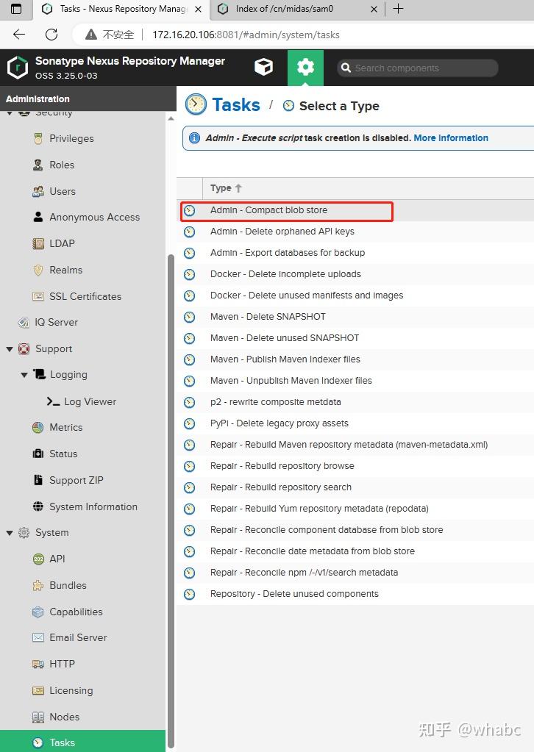Select Admin - Export databases for backup
The width and height of the screenshot is (534, 752).
tap(355, 253)
